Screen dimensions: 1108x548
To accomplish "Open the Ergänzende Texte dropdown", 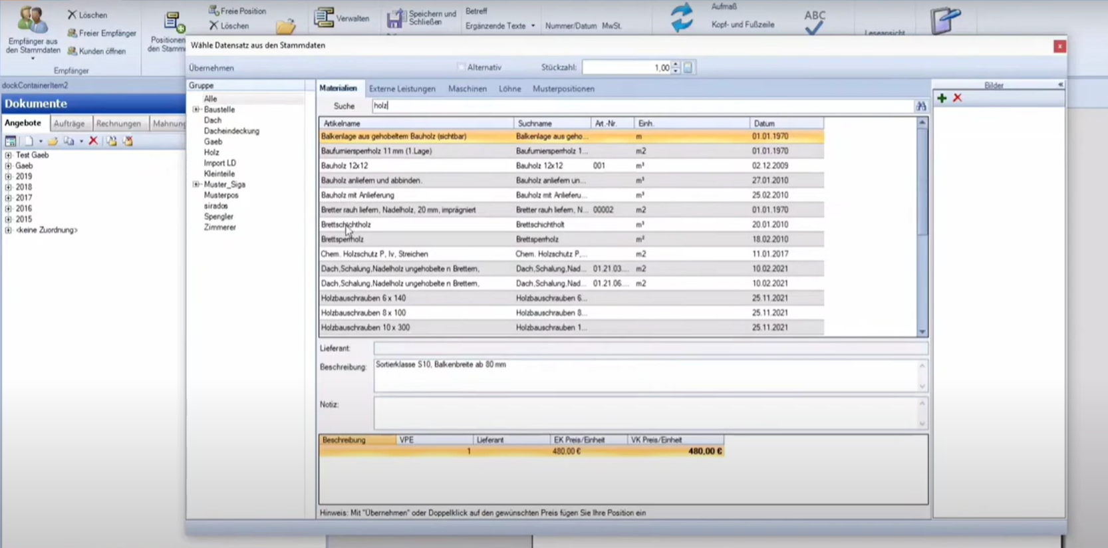I will tap(533, 26).
